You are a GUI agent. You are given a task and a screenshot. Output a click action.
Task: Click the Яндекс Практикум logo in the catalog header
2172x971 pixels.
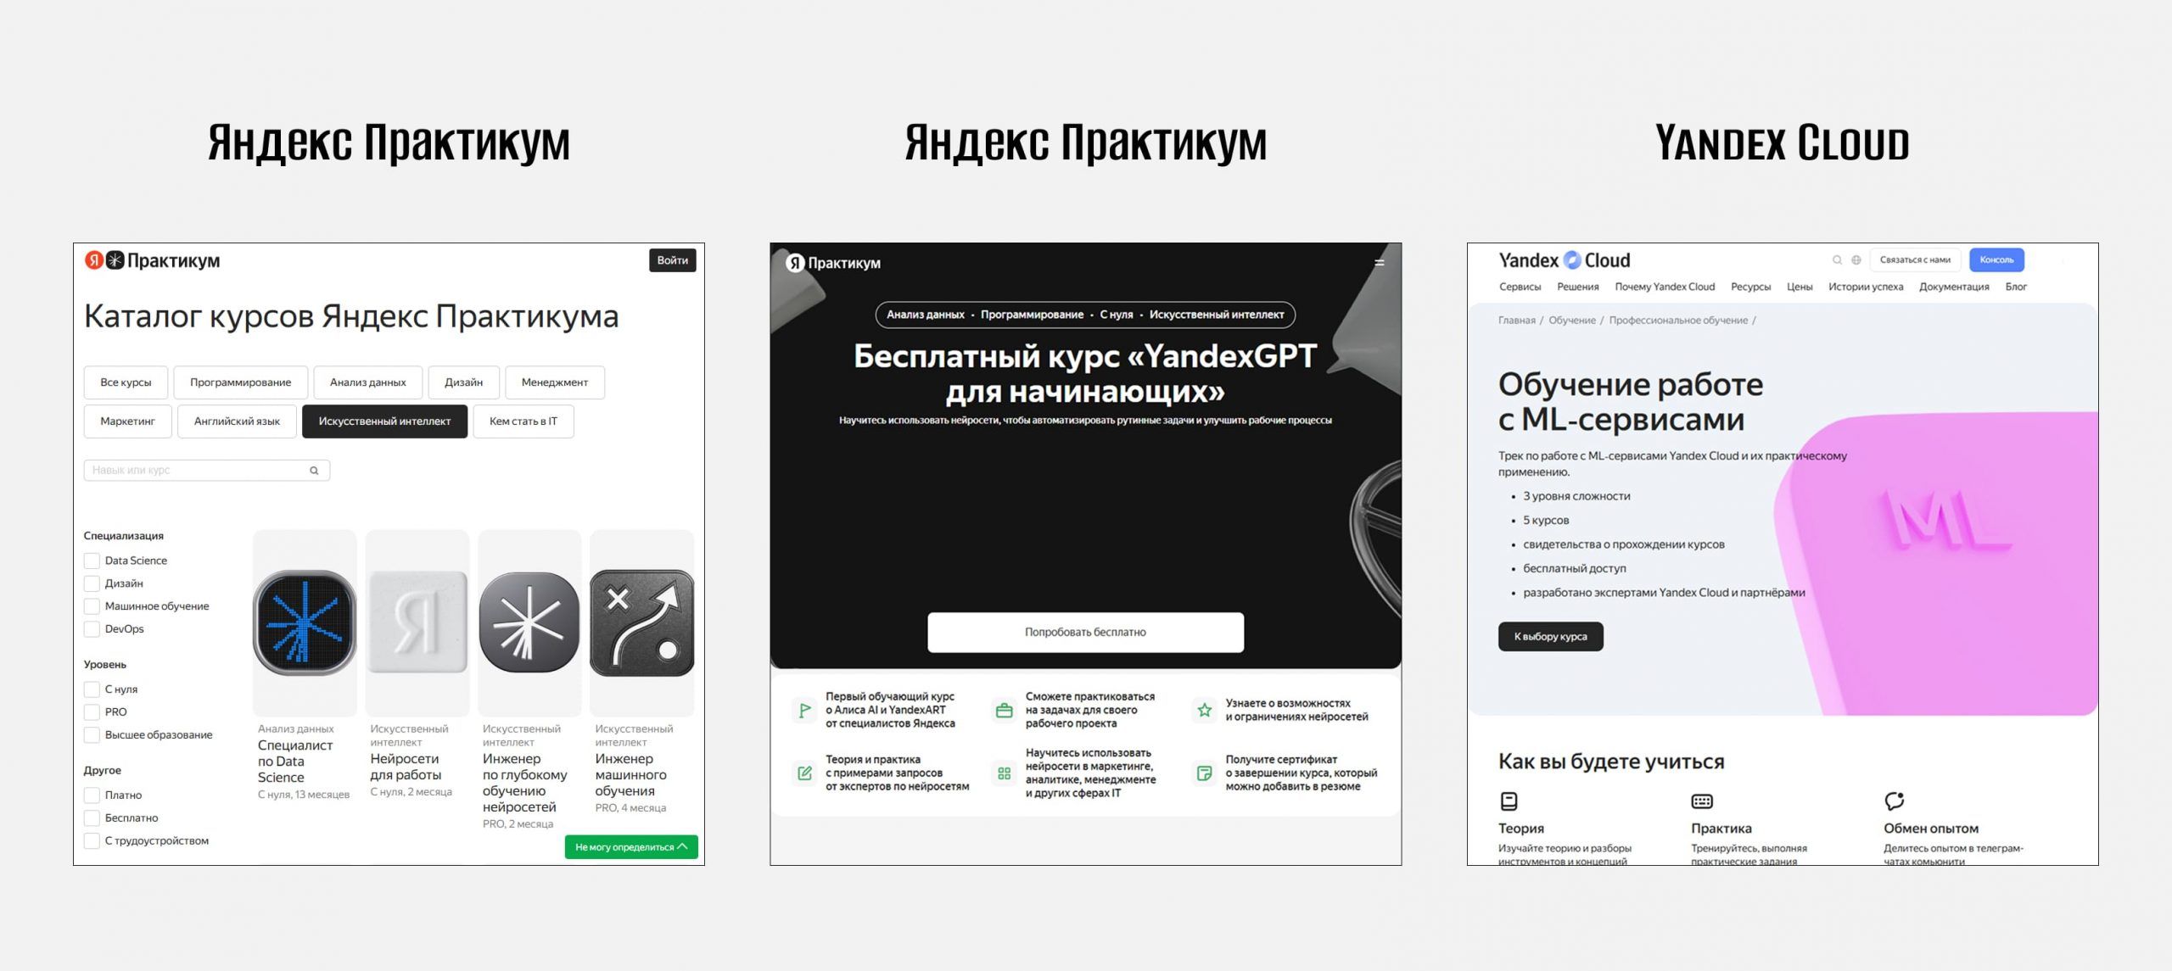pyautogui.click(x=153, y=260)
